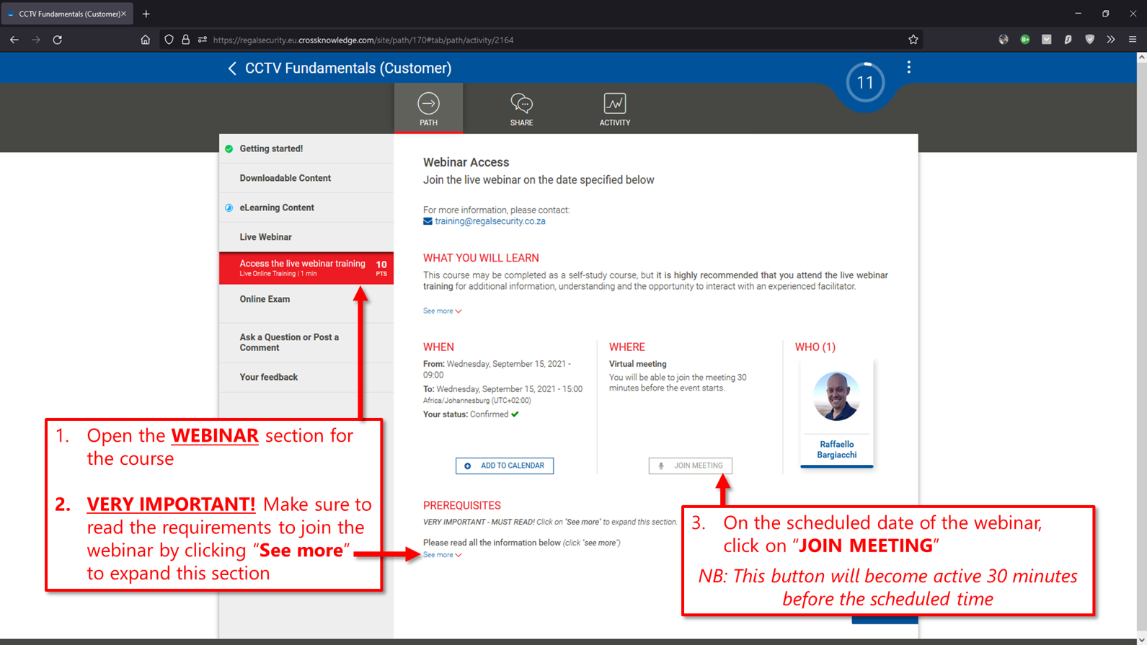Click the mail extension icon in toolbar
The image size is (1147, 645).
(x=1047, y=40)
